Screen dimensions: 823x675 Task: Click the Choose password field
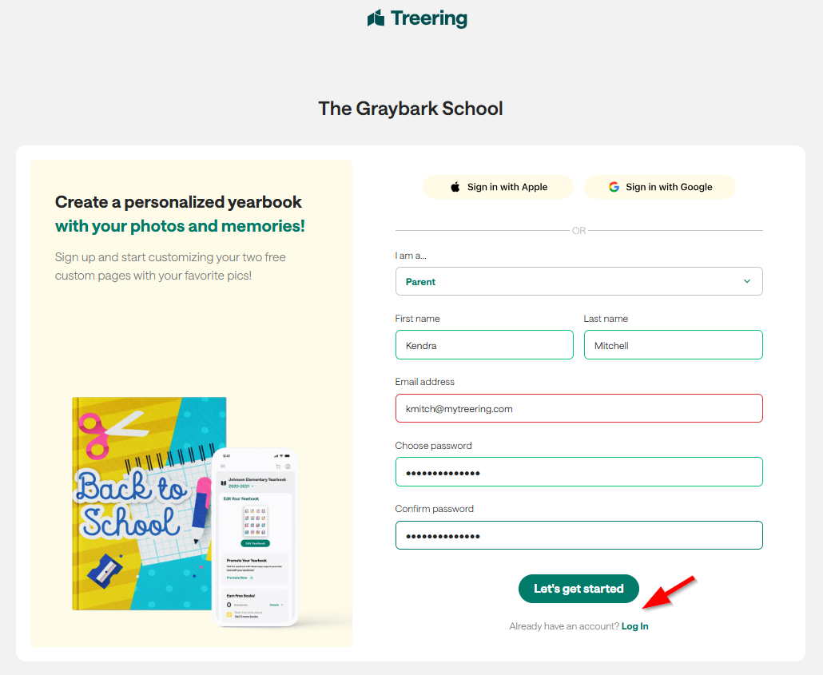578,472
